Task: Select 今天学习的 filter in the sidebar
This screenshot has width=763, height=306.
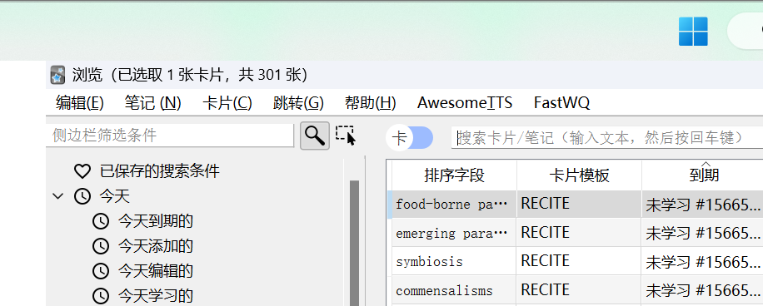Action: pos(156,295)
